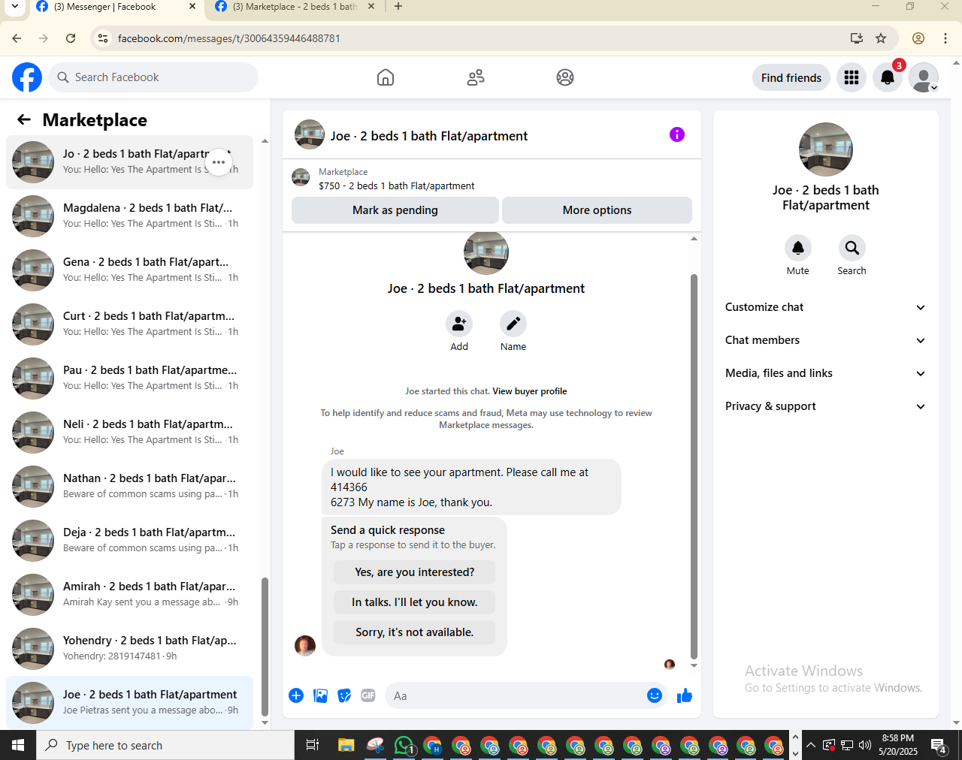
Task: Open Gena conversation
Action: point(129,270)
